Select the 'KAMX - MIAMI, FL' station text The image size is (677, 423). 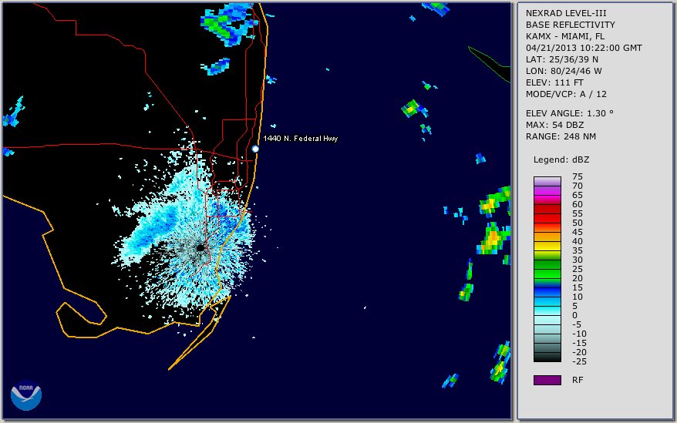(564, 36)
